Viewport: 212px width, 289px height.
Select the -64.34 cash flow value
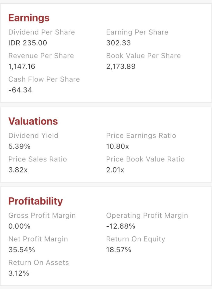pyautogui.click(x=20, y=90)
